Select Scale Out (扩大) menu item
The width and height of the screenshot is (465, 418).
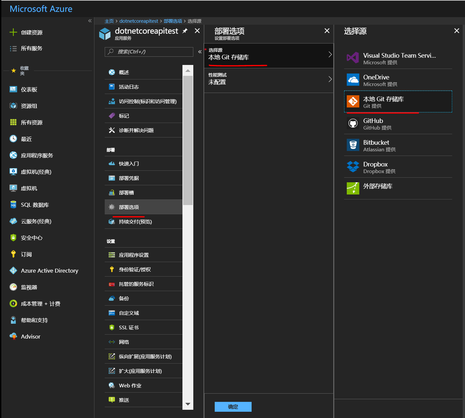(x=144, y=371)
